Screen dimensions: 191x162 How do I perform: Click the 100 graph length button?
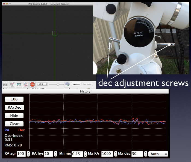coord(14,99)
